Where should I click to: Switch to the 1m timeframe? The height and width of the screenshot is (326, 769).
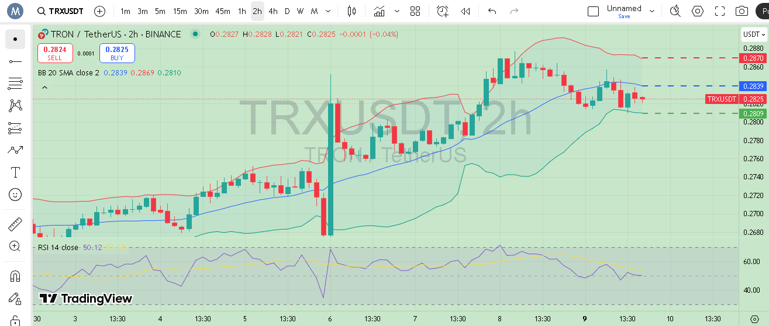[125, 11]
